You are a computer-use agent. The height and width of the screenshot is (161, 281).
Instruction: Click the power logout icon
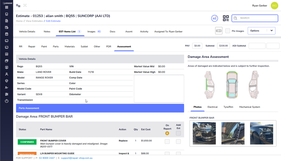point(7,101)
